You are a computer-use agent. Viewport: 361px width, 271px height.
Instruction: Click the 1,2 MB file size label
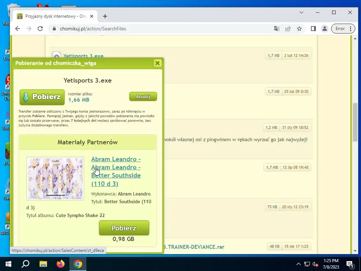[271, 127]
